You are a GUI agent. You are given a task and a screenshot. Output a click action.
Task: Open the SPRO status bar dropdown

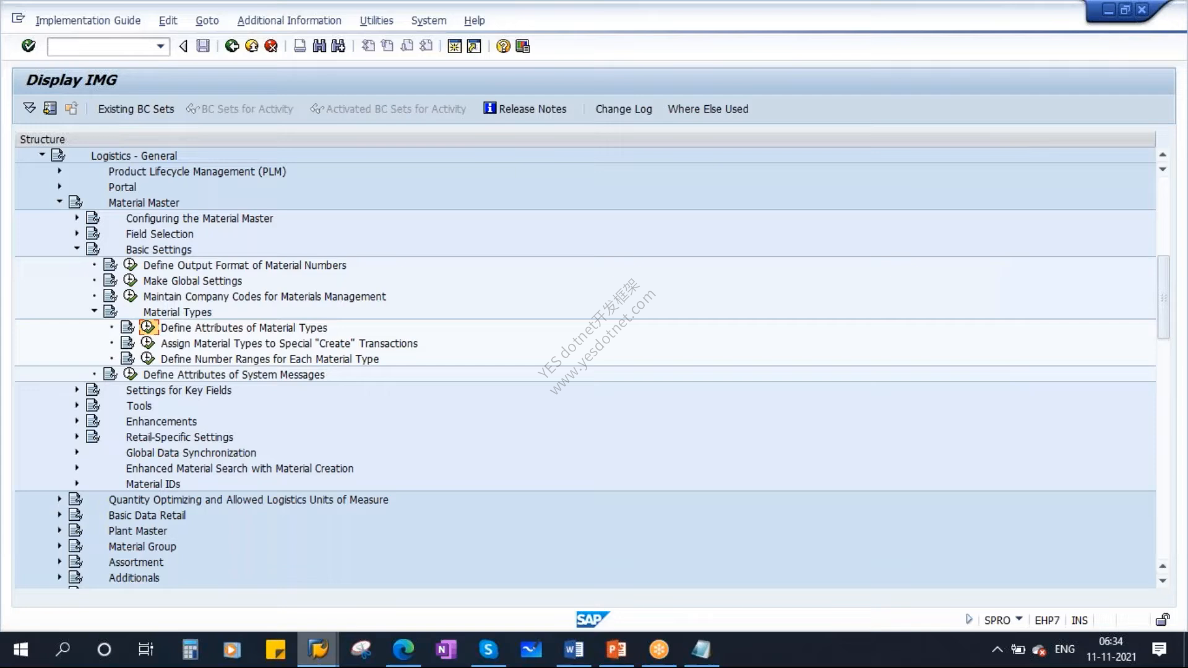[1019, 619]
